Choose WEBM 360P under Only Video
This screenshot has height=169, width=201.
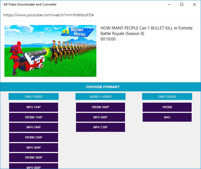34,157
